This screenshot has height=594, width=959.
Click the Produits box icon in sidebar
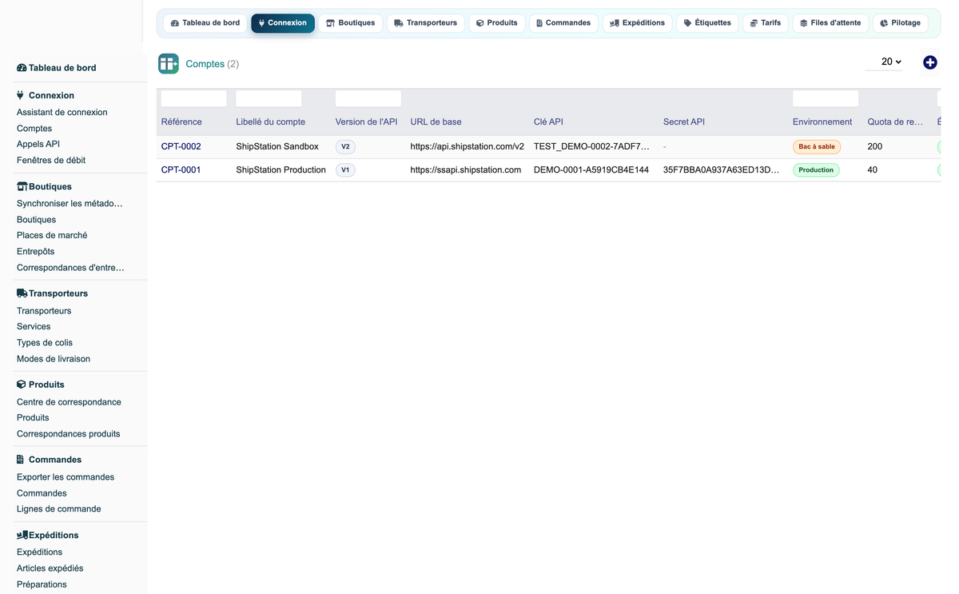22,385
